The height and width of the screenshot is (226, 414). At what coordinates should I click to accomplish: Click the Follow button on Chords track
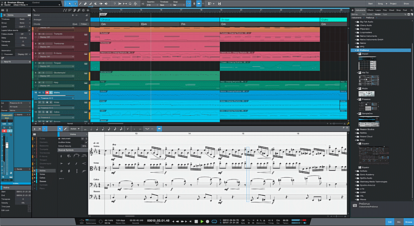pyautogui.click(x=84, y=24)
